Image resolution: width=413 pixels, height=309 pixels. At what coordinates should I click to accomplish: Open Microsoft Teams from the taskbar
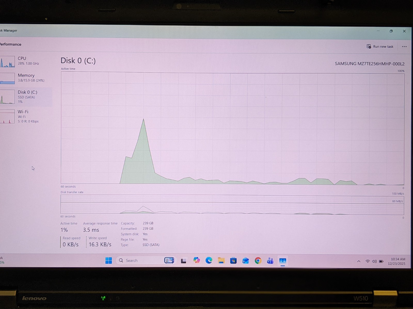point(270,261)
